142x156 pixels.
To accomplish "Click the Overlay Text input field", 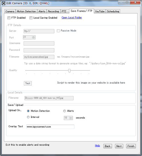I will click(50, 127).
